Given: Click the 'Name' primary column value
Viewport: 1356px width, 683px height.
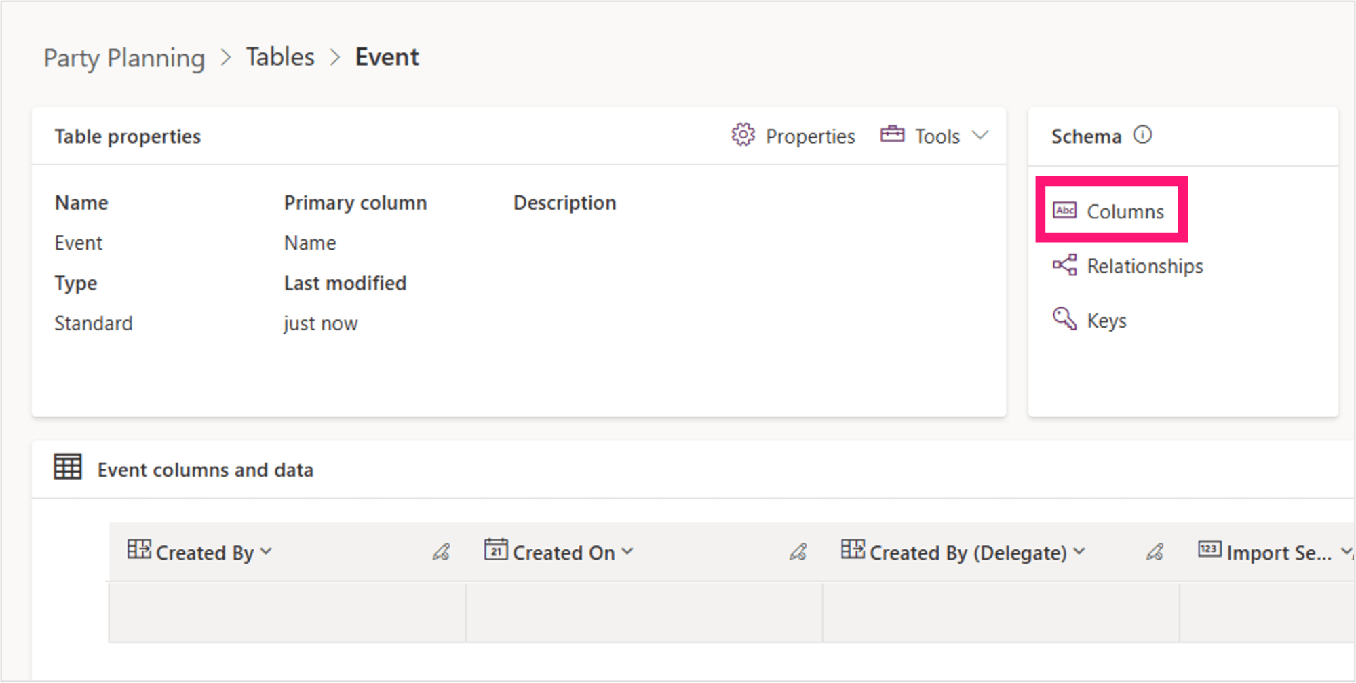Looking at the screenshot, I should point(310,243).
